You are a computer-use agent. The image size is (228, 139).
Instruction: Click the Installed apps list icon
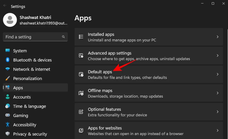(81, 37)
